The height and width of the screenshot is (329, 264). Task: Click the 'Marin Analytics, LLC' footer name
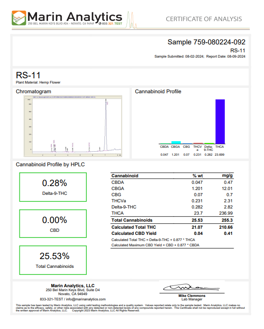(x=73, y=286)
